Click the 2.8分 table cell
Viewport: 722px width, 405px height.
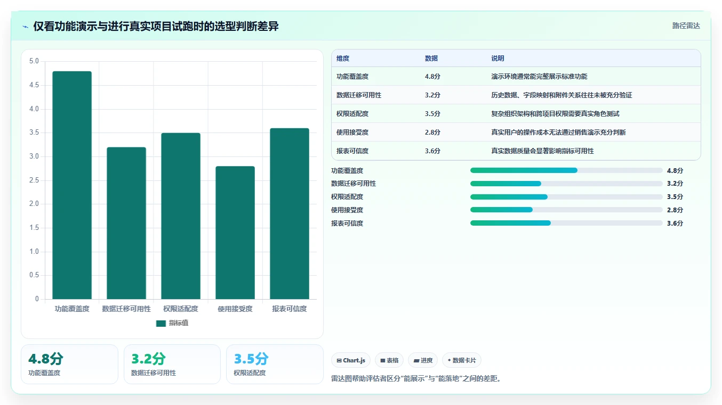(x=432, y=133)
